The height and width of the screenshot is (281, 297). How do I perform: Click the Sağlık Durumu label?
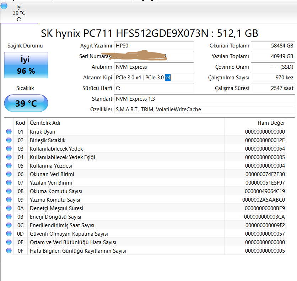[25, 46]
